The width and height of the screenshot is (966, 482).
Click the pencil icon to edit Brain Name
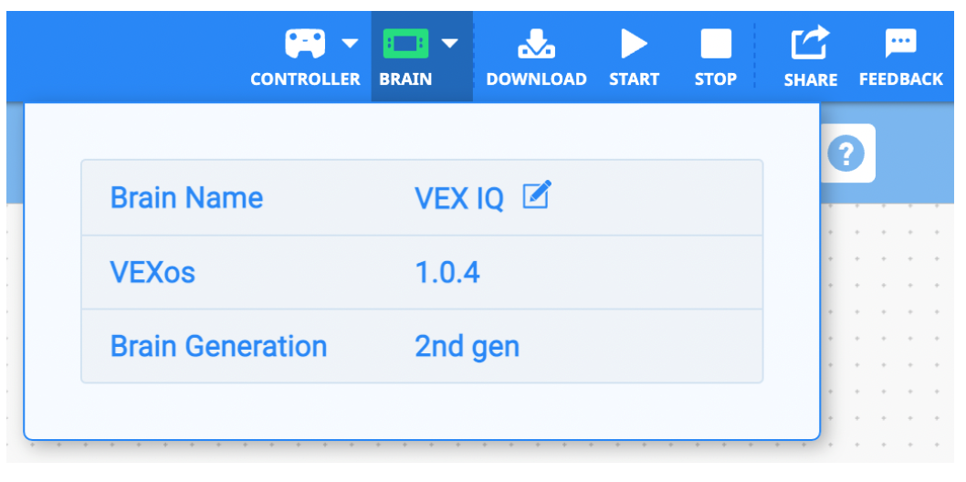tap(537, 195)
